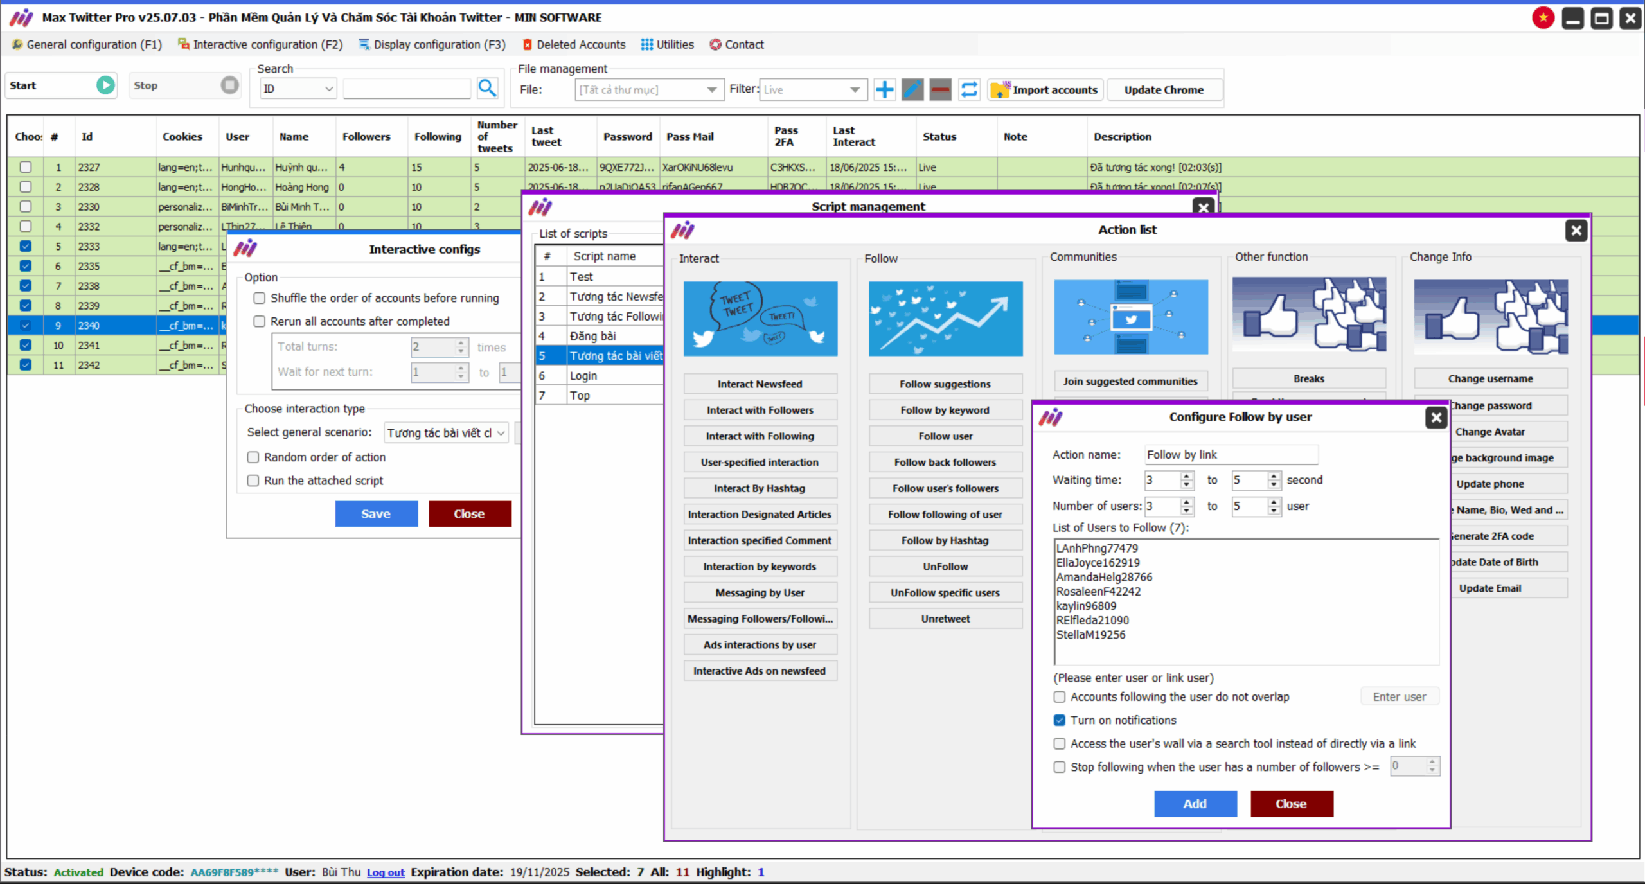The image size is (1645, 884).
Task: Increase Waiting time maximum value stepper
Action: coord(1274,476)
